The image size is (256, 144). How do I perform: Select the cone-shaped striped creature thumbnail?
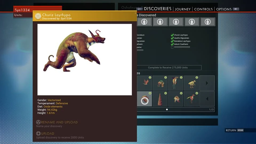[x=160, y=99]
